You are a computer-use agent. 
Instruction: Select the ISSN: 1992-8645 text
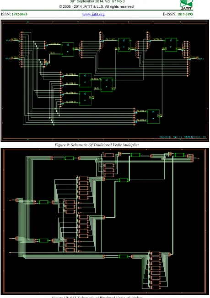[14, 14]
